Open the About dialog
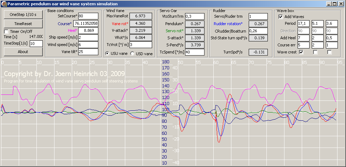This screenshot has width=346, height=167. (x=23, y=52)
